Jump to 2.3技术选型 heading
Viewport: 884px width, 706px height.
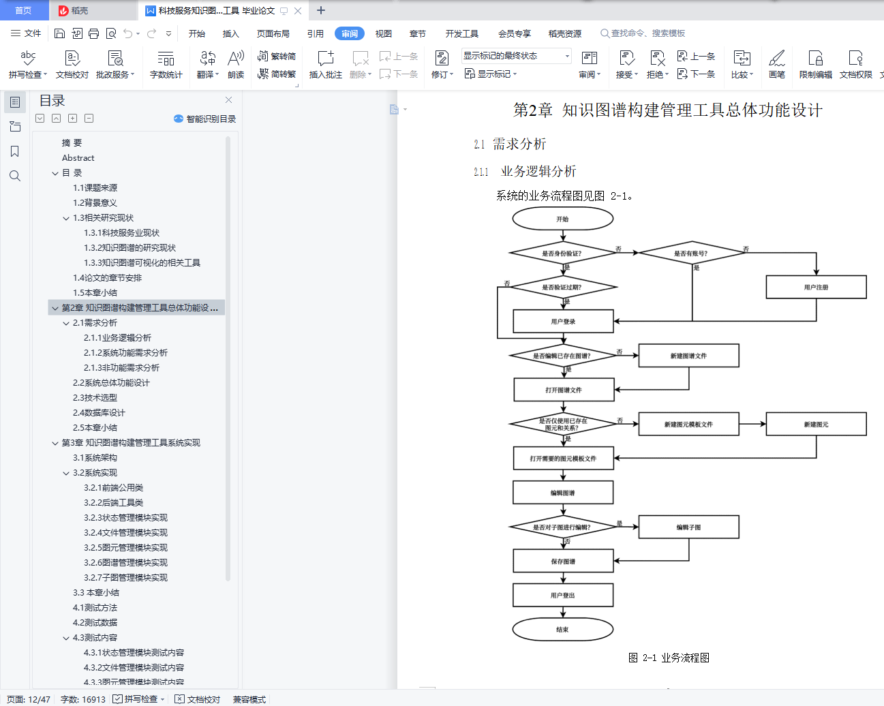pos(95,398)
